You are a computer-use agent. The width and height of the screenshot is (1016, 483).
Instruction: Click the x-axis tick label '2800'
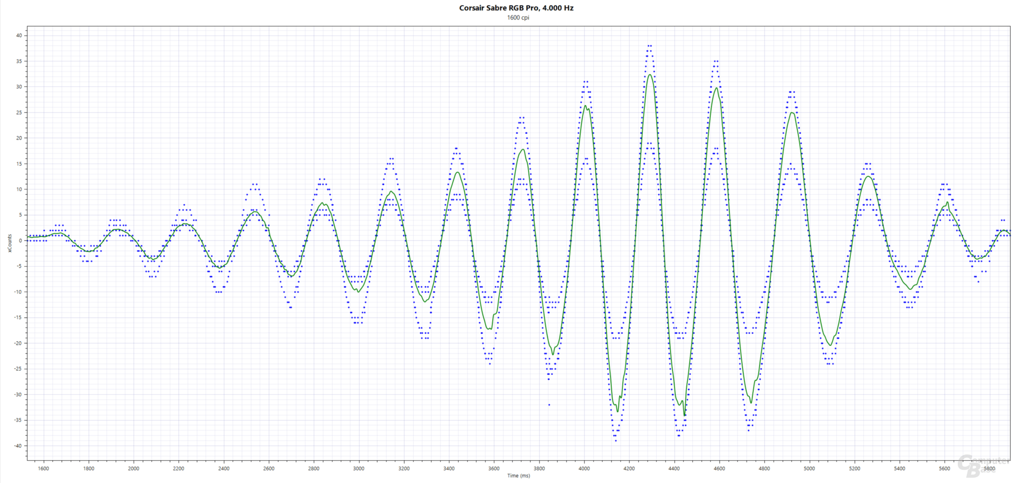pyautogui.click(x=314, y=468)
